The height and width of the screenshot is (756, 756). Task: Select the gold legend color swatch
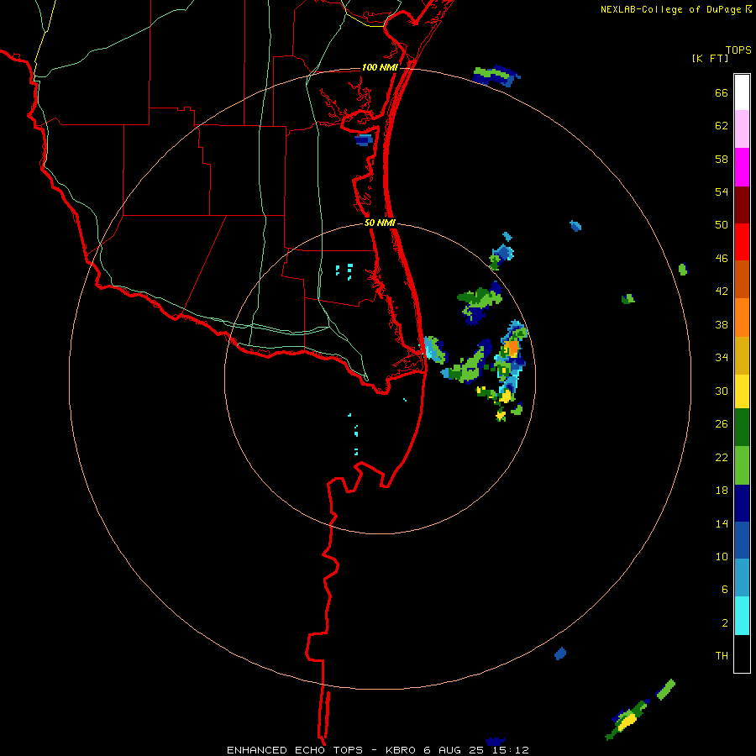coord(742,355)
